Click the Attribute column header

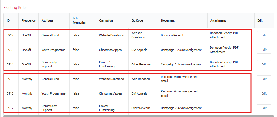[48, 20]
